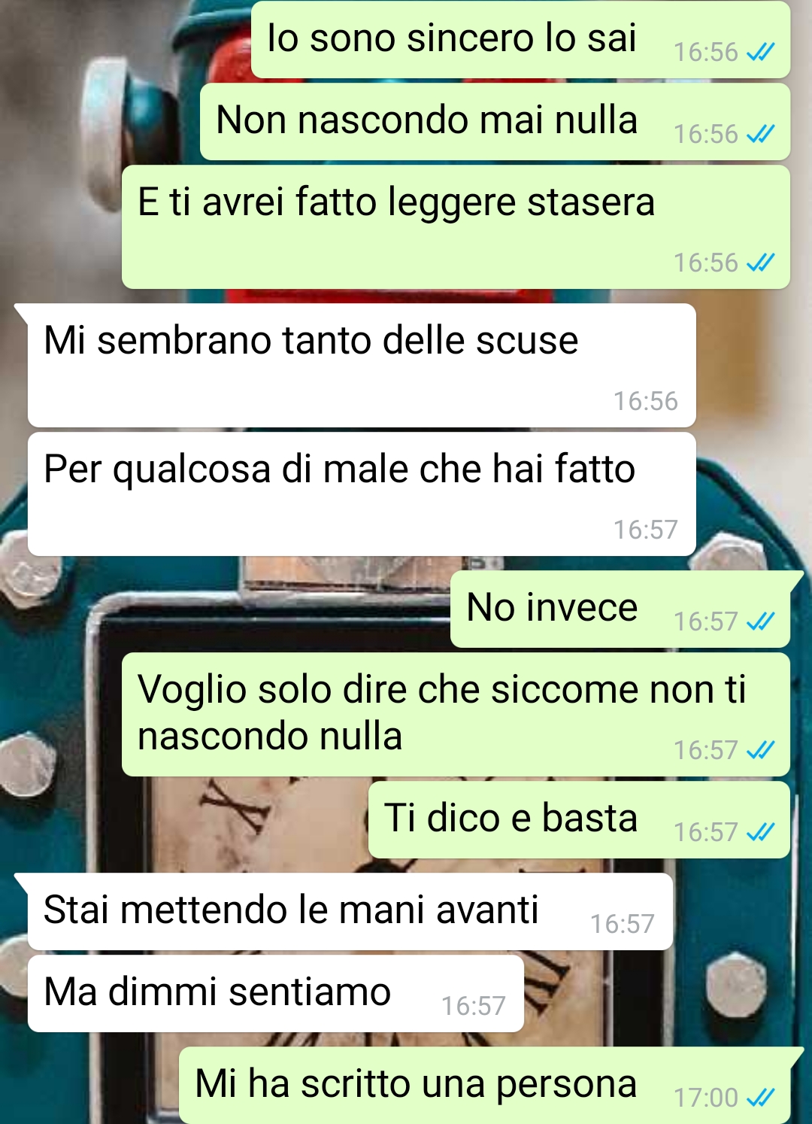
Task: Tap double-check icon on 'Non nascondo mai nulla'
Action: tap(760, 134)
